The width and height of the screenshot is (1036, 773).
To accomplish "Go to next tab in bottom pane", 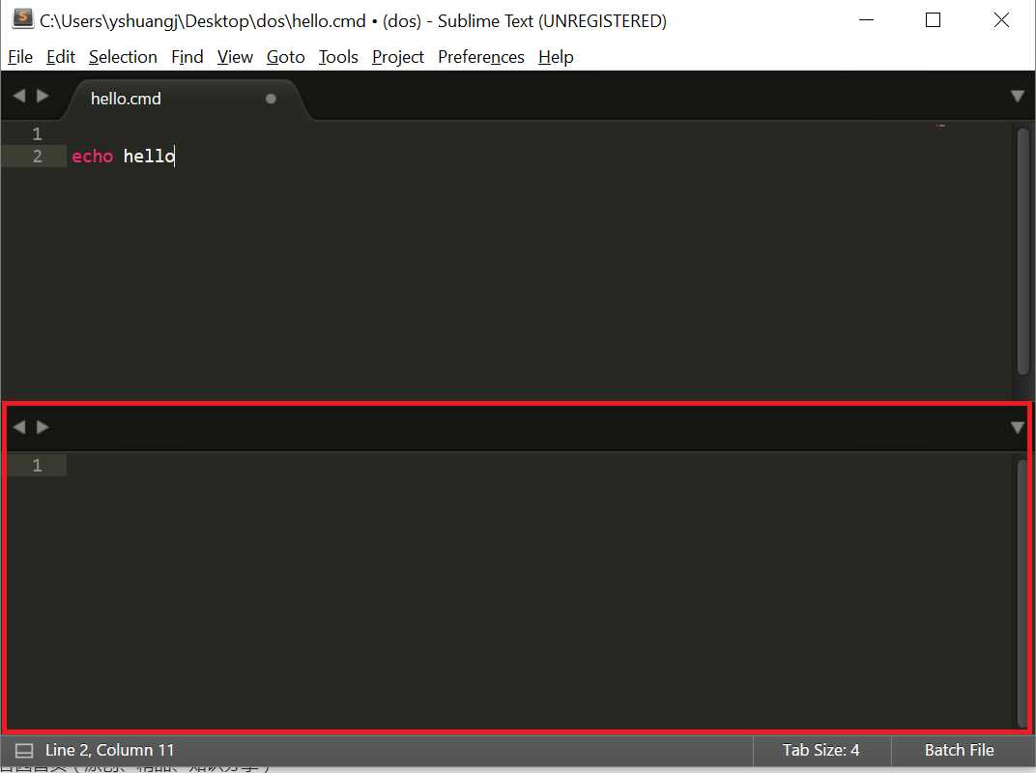I will (x=43, y=427).
